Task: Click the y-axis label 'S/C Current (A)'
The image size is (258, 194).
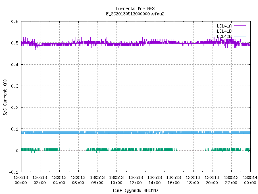Action: tap(5, 97)
